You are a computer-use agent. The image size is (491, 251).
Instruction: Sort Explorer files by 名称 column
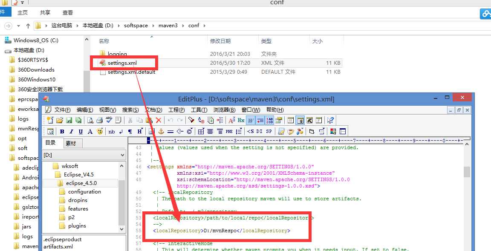click(104, 41)
